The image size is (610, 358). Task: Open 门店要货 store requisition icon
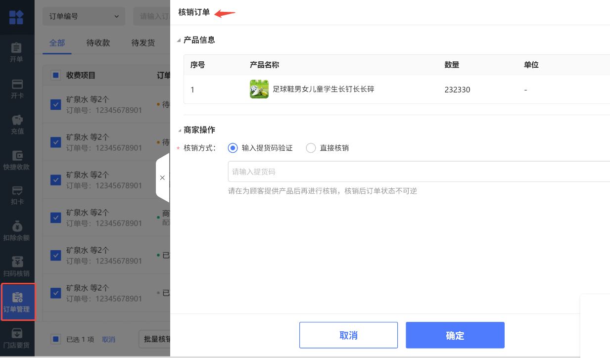pos(17,333)
